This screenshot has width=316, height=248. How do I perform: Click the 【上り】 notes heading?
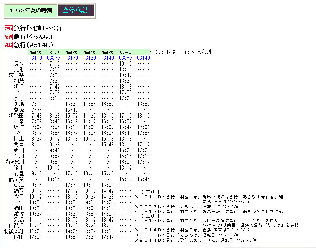(x=150, y=216)
